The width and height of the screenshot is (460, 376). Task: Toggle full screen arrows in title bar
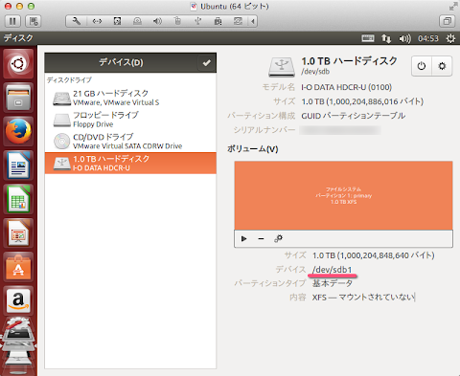point(453,6)
